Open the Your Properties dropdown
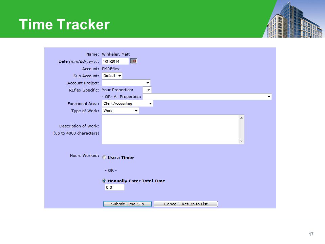This screenshot has height=244, width=325. click(x=147, y=90)
